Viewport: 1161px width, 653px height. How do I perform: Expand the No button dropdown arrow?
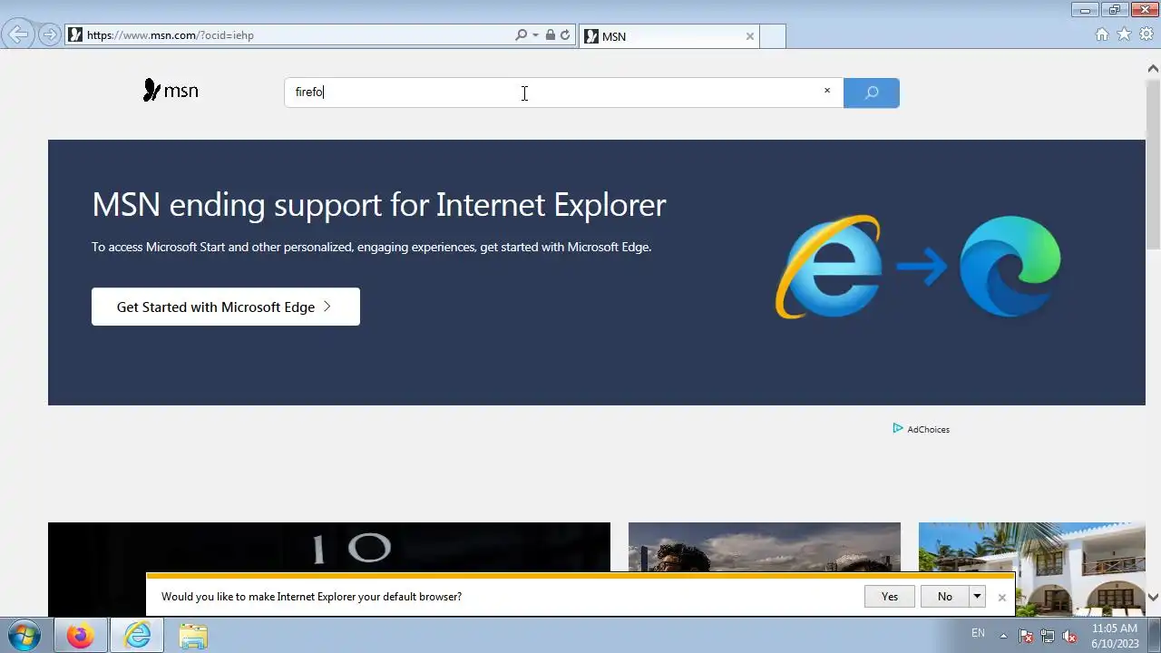(x=977, y=597)
